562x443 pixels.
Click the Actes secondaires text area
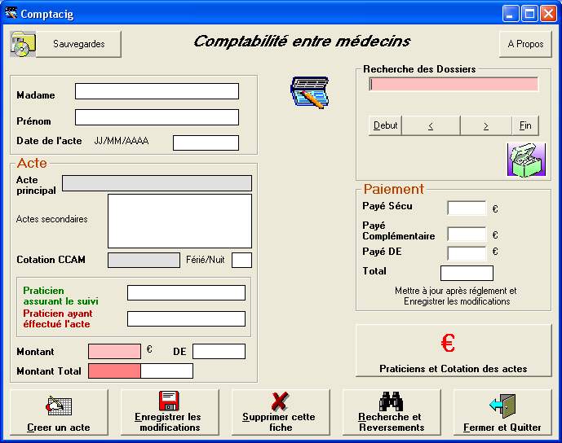click(180, 221)
